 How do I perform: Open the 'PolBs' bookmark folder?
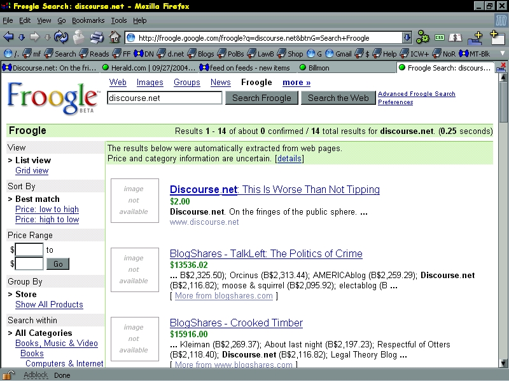click(230, 54)
